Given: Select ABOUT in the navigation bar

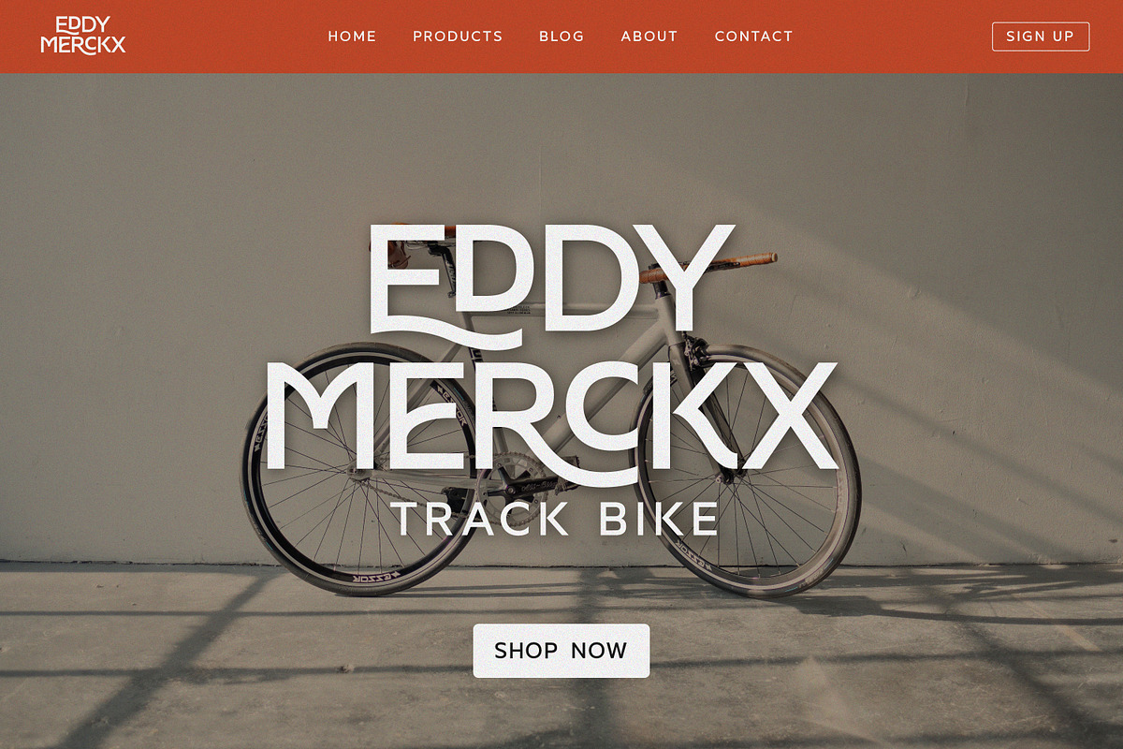Looking at the screenshot, I should [649, 37].
